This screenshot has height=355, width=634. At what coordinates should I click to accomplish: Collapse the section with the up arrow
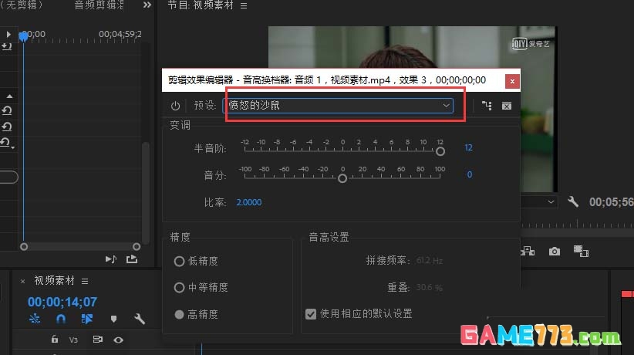coord(9,96)
